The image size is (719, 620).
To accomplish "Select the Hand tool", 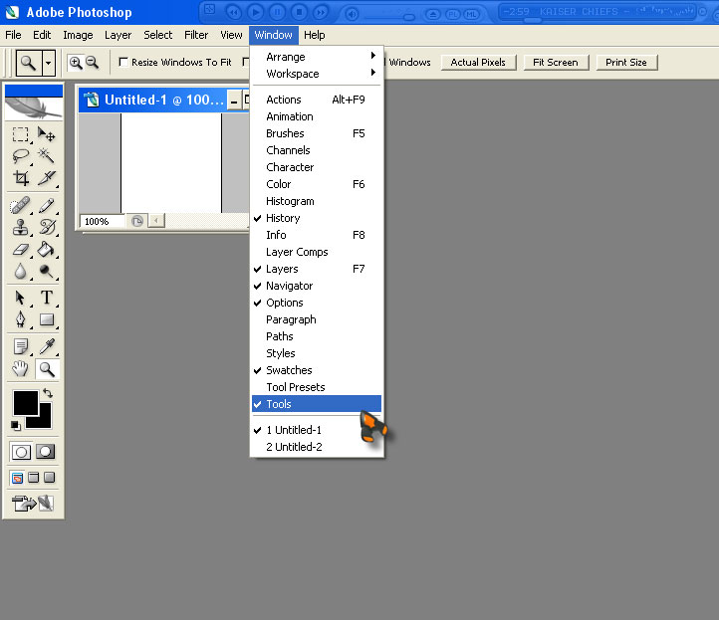I will click(x=20, y=369).
